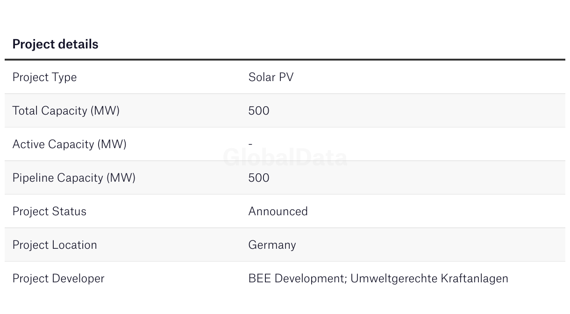Screen dimensions: 570x314
Task: Click the Project Status table row
Action: pos(285,212)
